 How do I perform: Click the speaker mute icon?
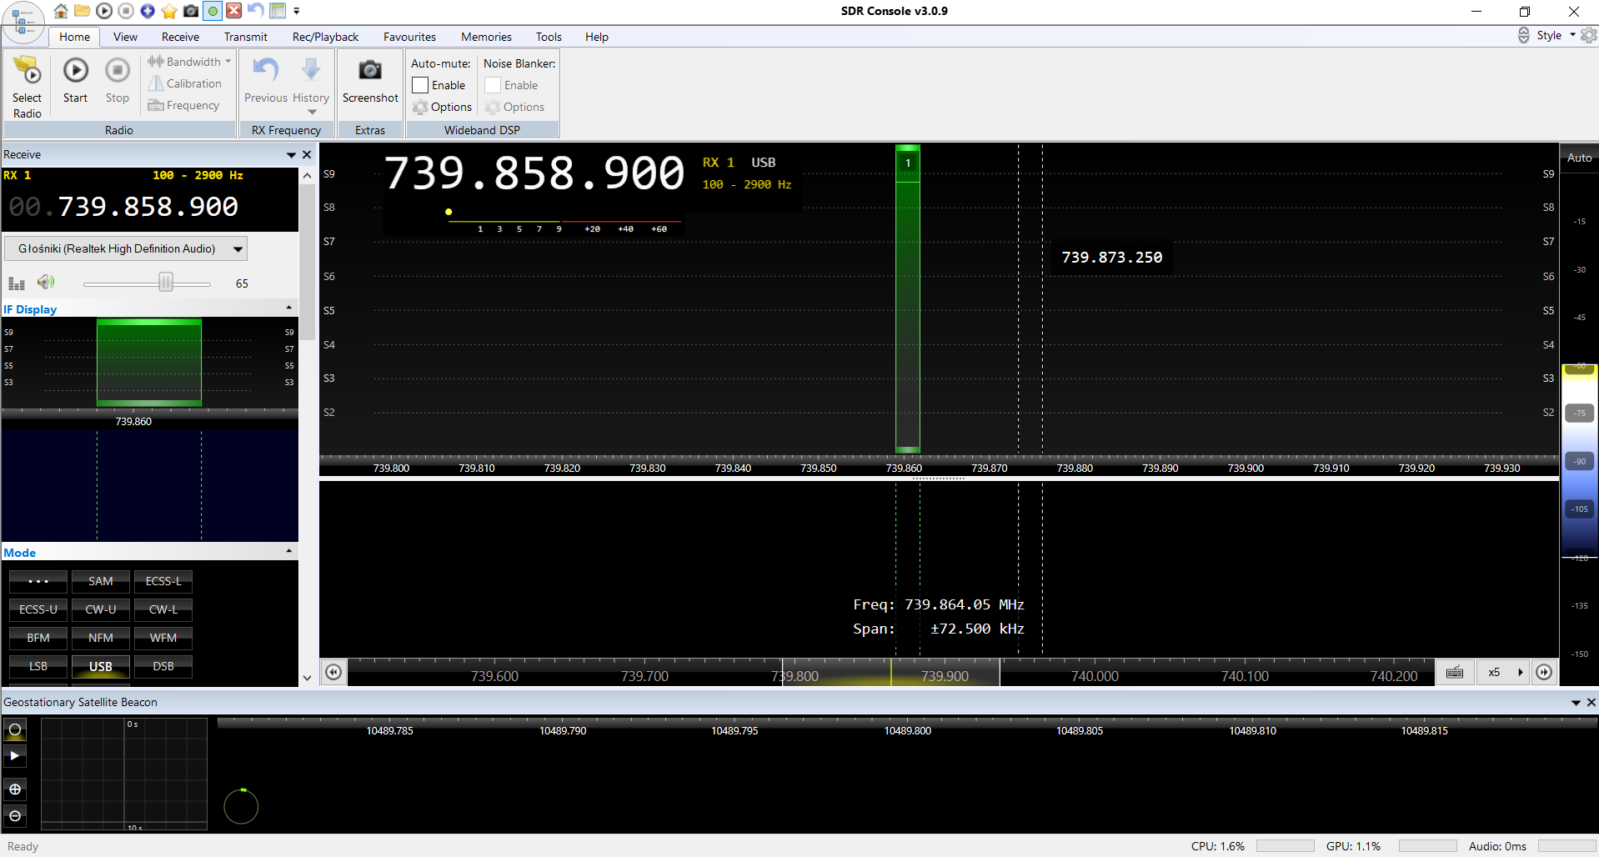click(x=46, y=283)
